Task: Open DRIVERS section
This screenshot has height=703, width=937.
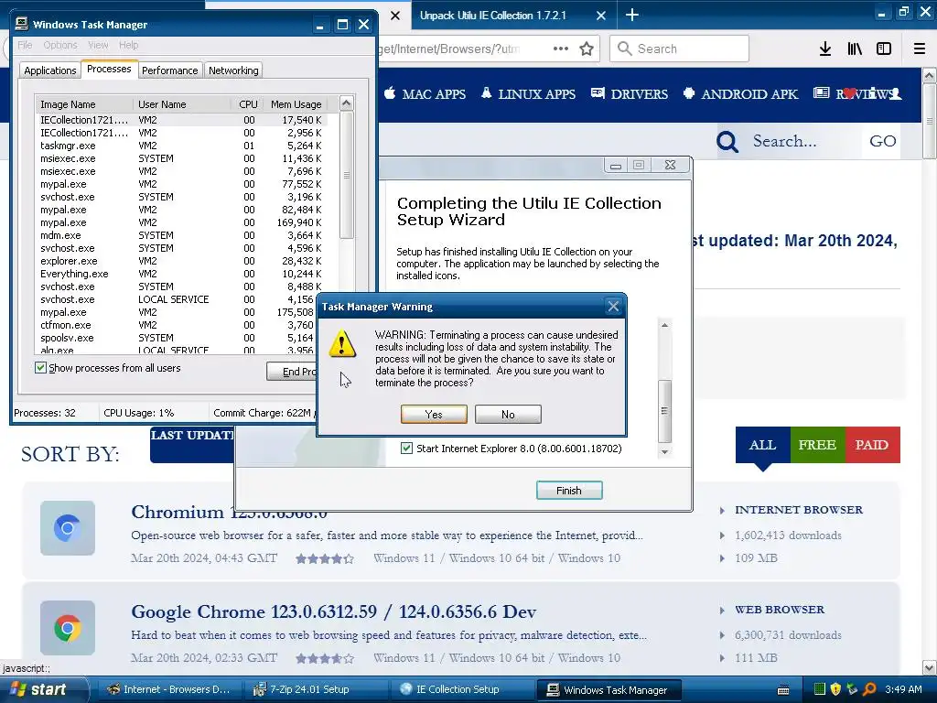Action: coord(630,94)
